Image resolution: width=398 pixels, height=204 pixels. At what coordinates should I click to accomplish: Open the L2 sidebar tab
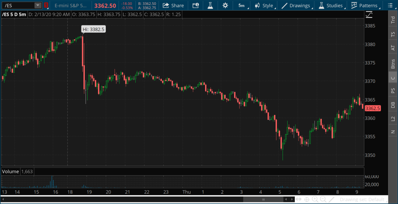393,118
